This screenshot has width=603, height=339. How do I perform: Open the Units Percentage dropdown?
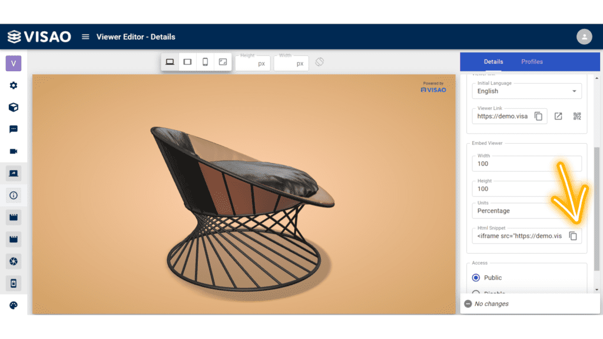pos(526,211)
